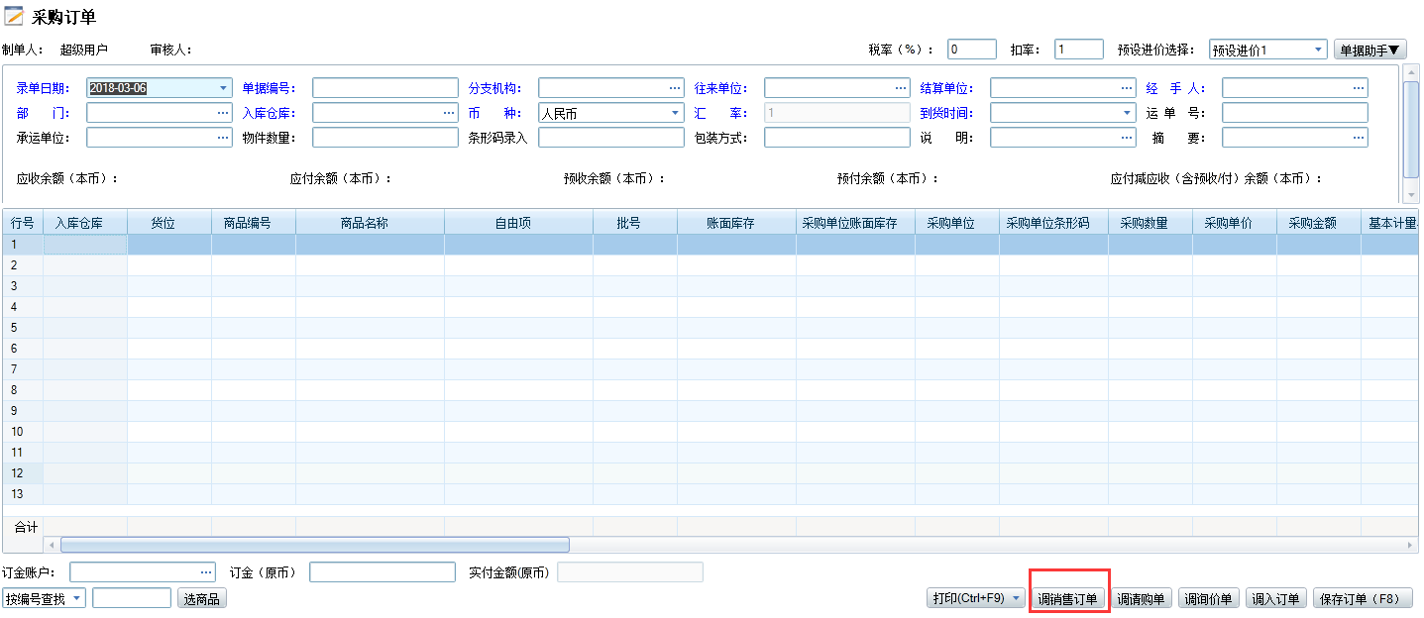Open the 到货时间 dropdown
This screenshot has height=618, width=1424.
click(x=1127, y=113)
